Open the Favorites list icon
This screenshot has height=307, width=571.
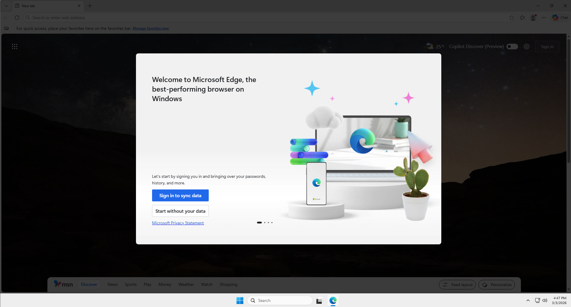point(522,18)
